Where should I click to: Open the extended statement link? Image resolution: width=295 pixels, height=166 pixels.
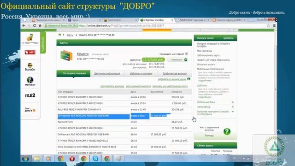point(138,86)
